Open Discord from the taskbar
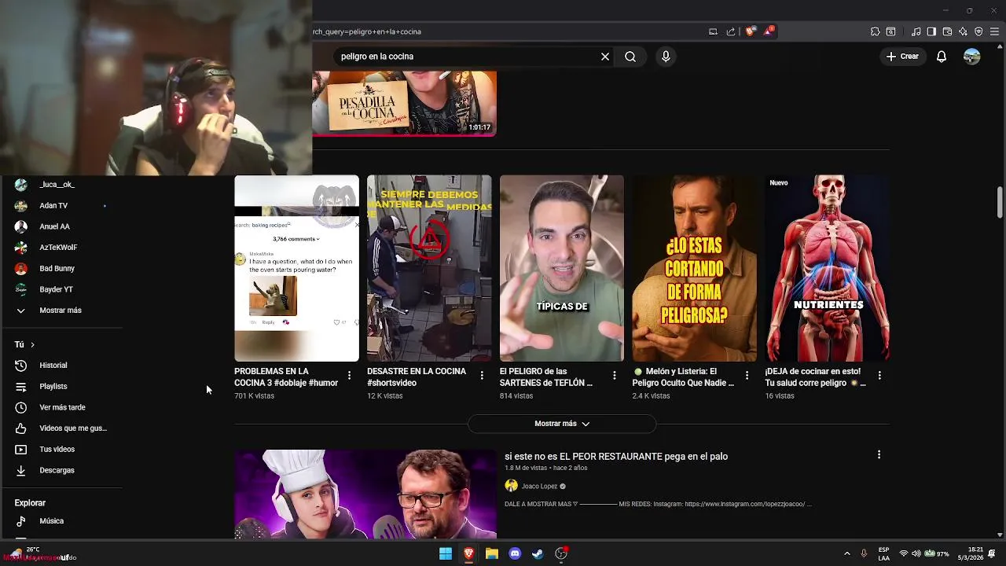 (515, 553)
